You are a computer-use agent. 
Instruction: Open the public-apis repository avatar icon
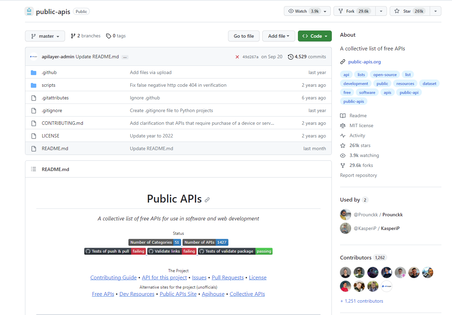pos(29,11)
